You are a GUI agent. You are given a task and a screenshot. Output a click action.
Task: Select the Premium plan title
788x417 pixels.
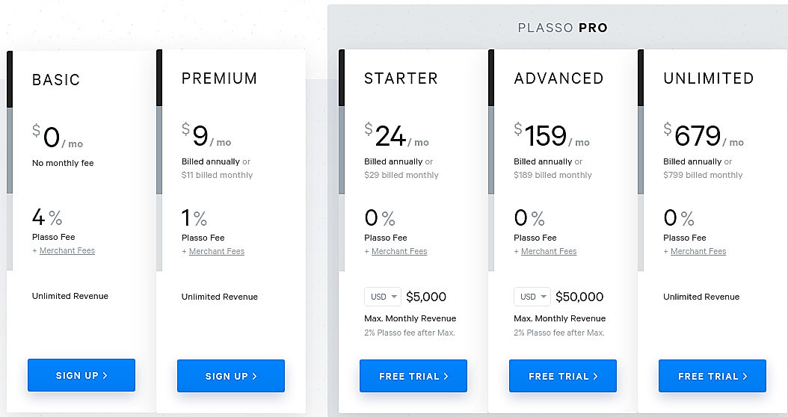tap(219, 78)
